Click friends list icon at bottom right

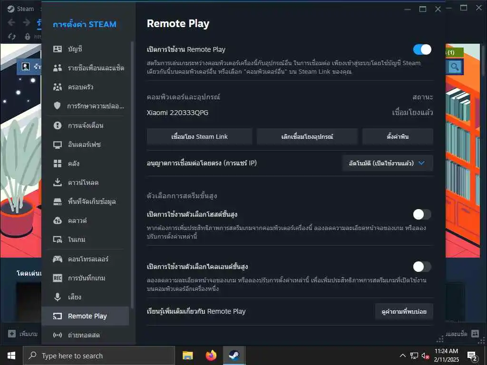coord(475,334)
